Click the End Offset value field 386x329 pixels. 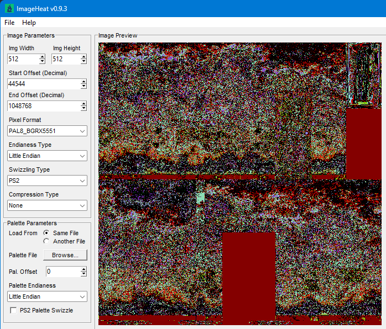[x=44, y=106]
